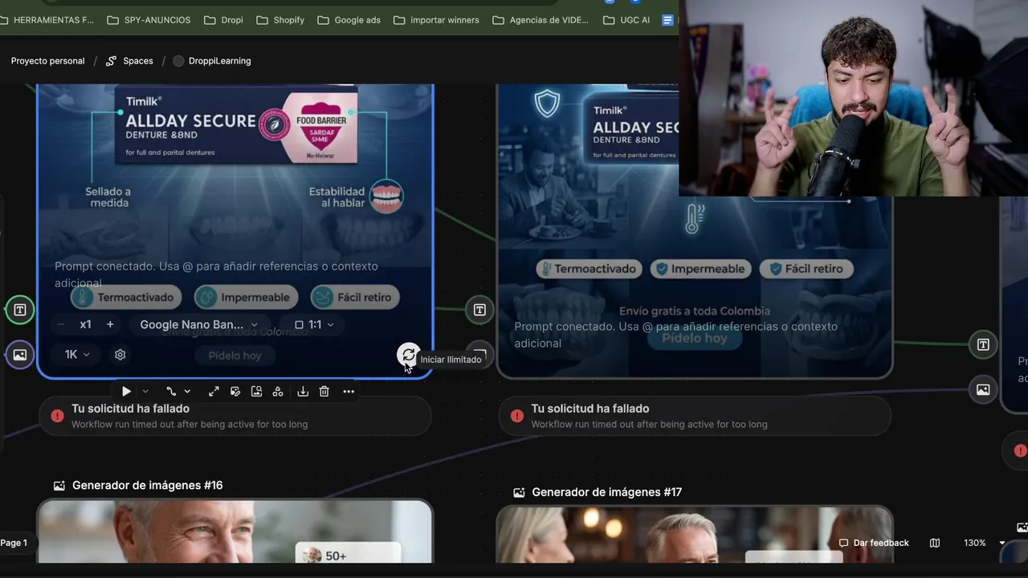Screen dimensions: 1028x578
Task: Click the partly hidden error icon at right edge
Action: coord(1020,451)
